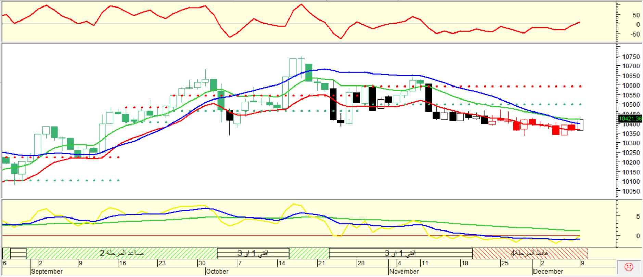This screenshot has width=643, height=277.
Task: Click the 10700 price axis label
Action: tap(631, 66)
